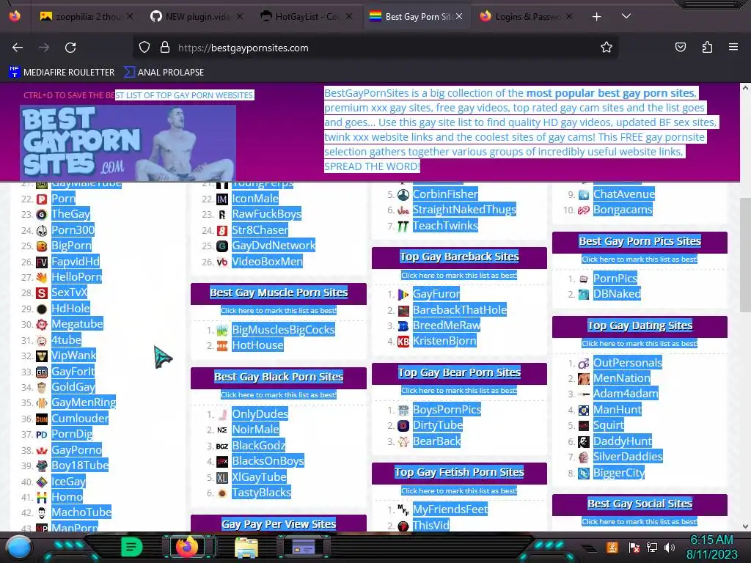Click the Firefox taskbar icon
Screen dimensions: 751x563
click(187, 547)
